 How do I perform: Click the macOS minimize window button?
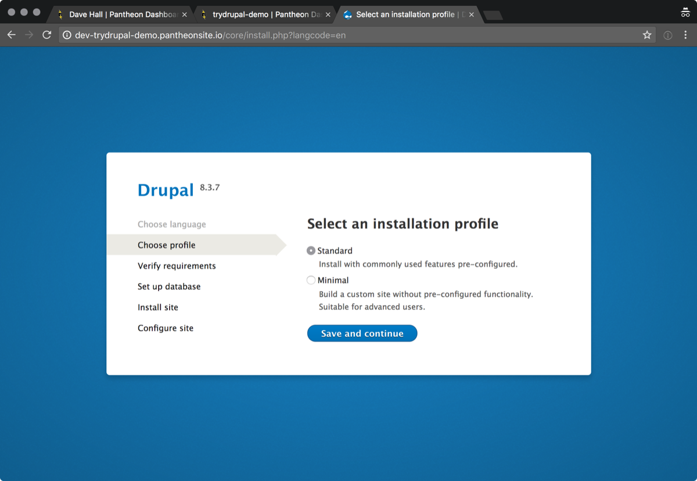(x=24, y=12)
